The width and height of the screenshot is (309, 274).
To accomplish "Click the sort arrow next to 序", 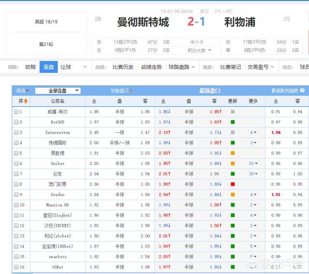I will coord(26,101).
